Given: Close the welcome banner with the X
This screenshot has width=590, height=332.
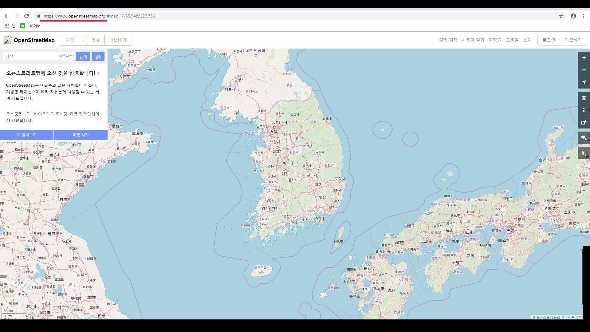Looking at the screenshot, I should [x=98, y=73].
